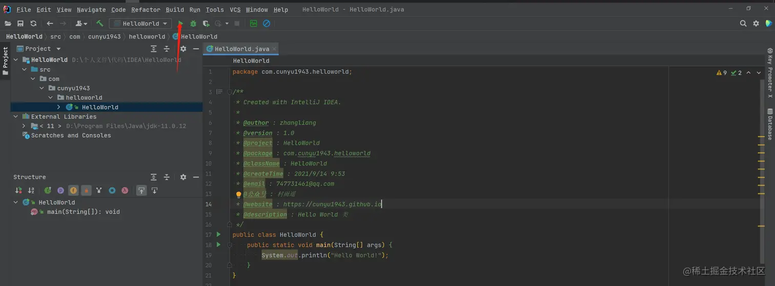Collapse all in the Structure panel header
The image size is (775, 286).
[x=167, y=177]
